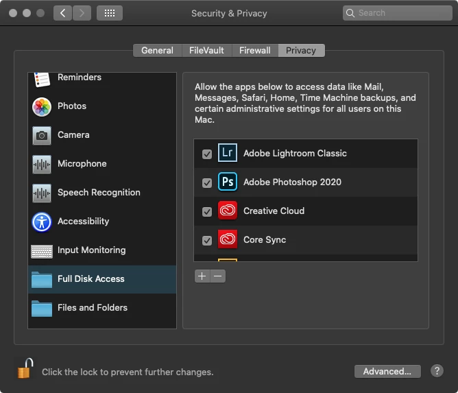Select Microphone label in the sidebar
The width and height of the screenshot is (458, 393).
(82, 164)
